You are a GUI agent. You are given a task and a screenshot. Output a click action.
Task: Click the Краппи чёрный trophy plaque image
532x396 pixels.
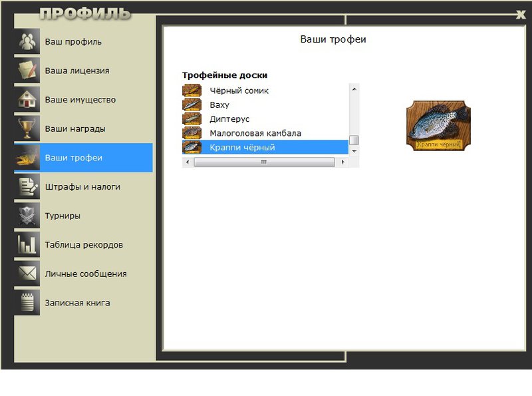438,125
